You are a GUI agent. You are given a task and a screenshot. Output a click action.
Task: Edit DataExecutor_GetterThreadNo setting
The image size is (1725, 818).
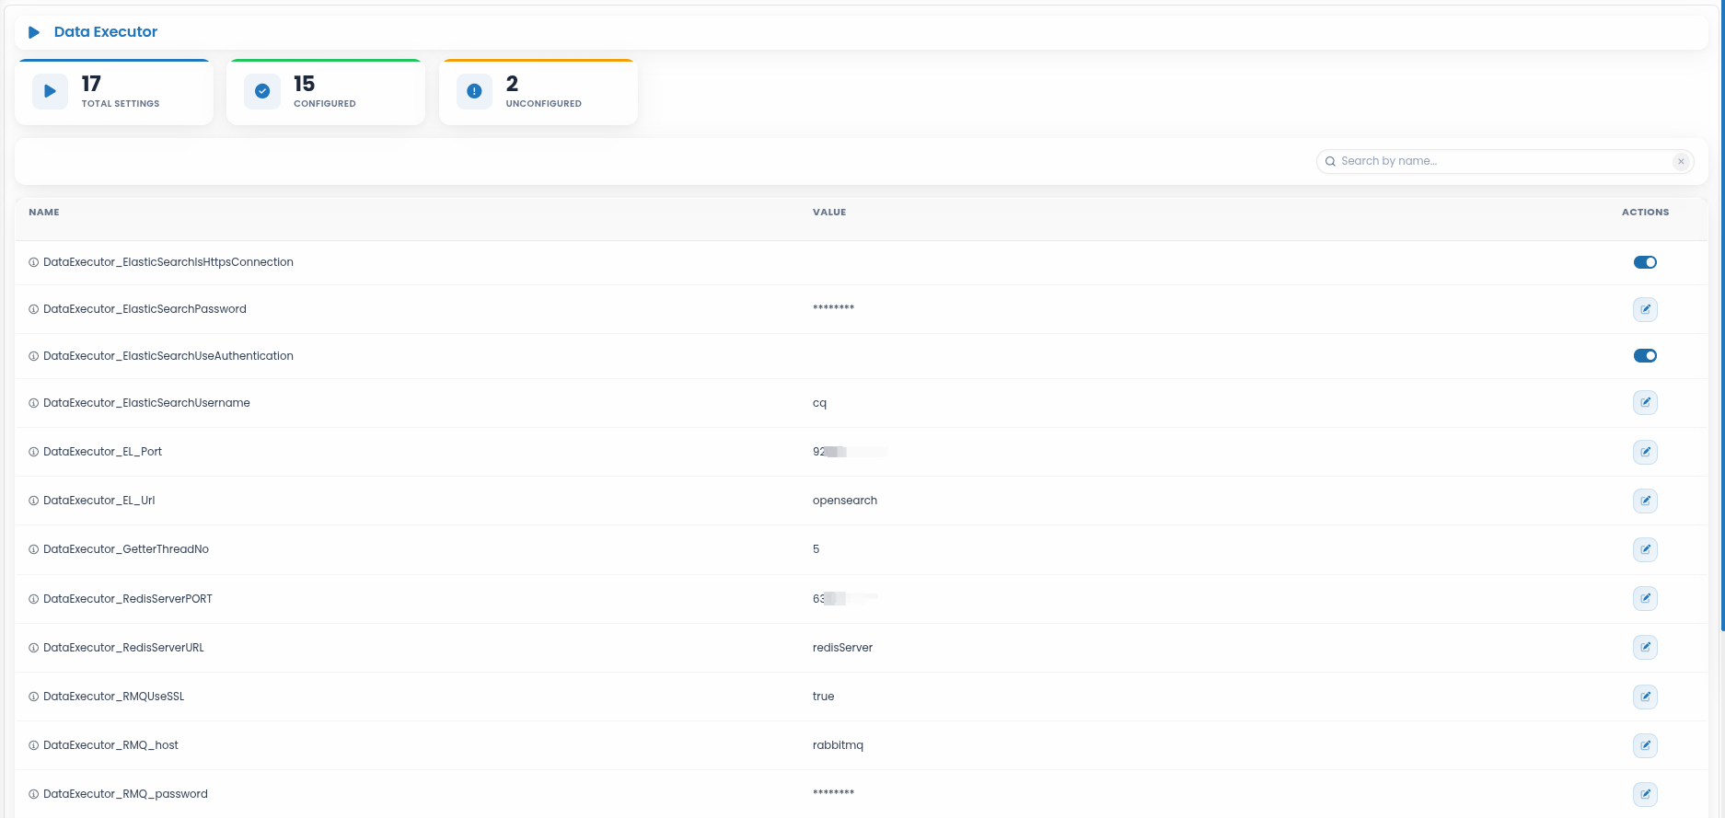coord(1645,549)
